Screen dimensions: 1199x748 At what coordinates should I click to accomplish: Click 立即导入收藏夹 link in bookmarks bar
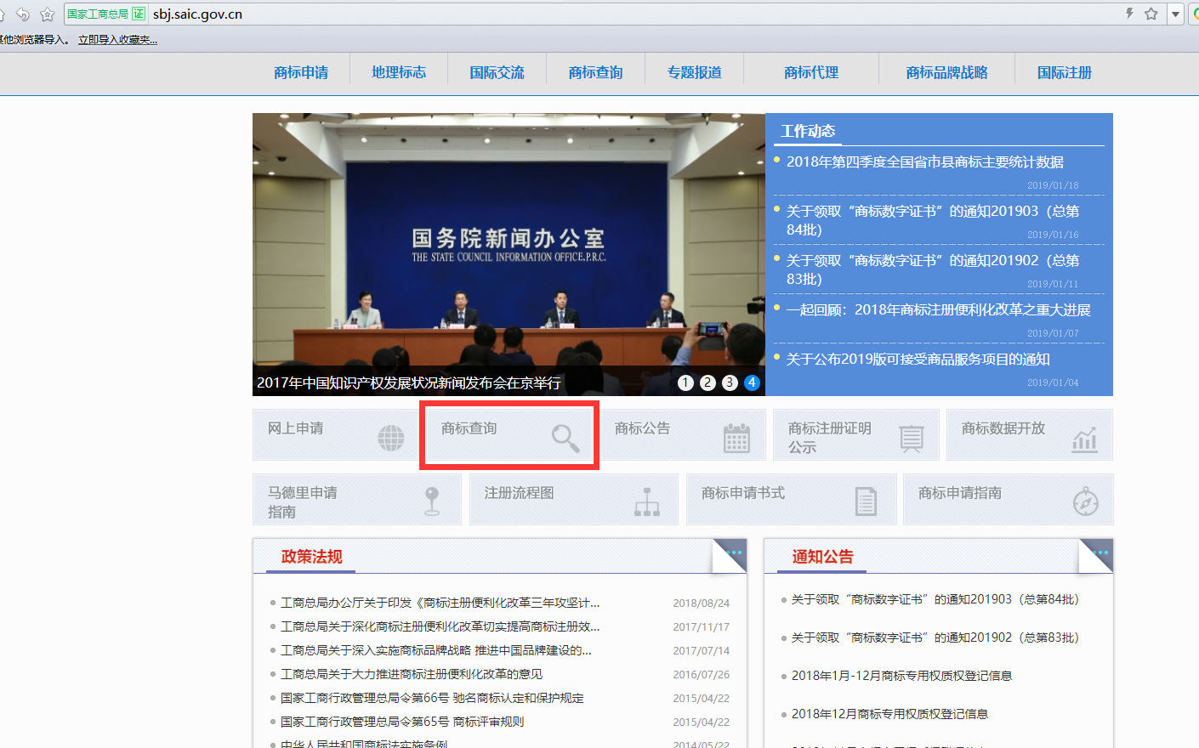[x=117, y=40]
